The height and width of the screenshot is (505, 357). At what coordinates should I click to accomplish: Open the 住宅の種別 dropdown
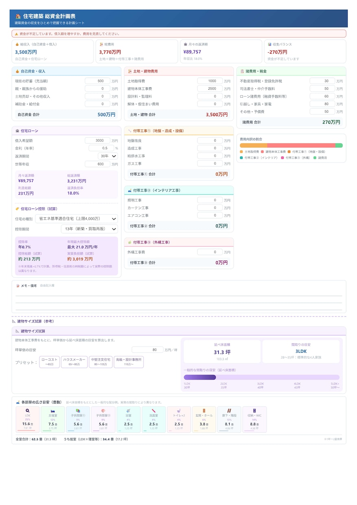77,219
